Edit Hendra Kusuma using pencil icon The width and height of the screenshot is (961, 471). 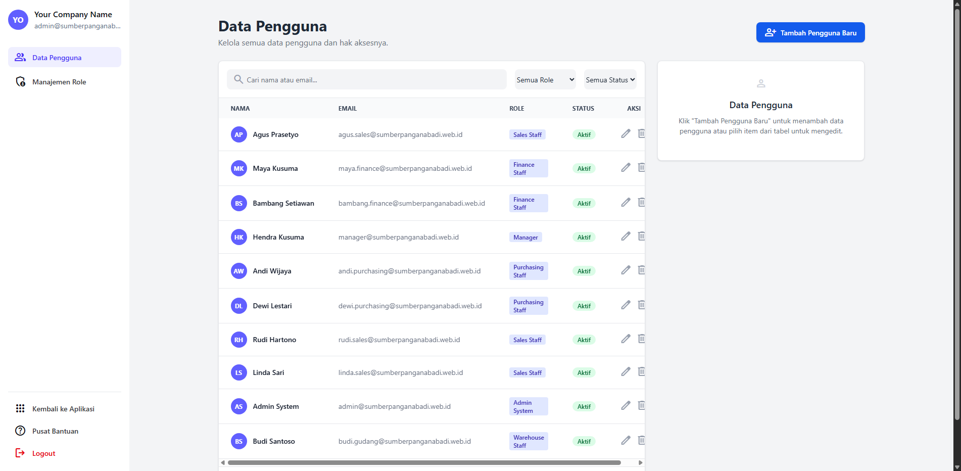point(626,236)
